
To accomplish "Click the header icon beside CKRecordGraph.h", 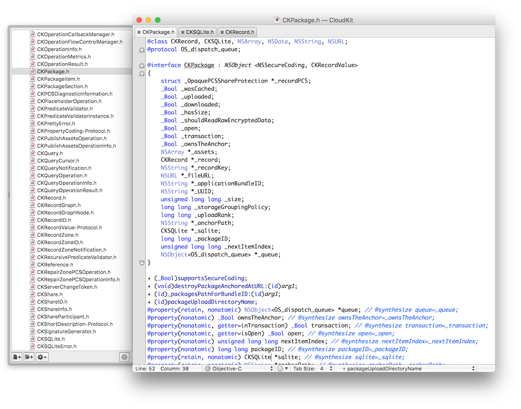I will pos(32,205).
